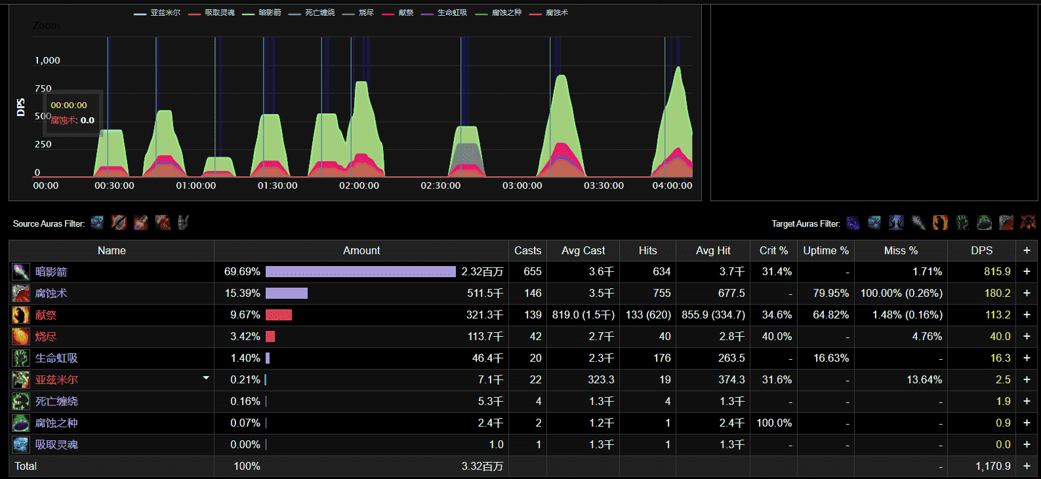Open the 腐蚀术 ability link

pos(51,294)
